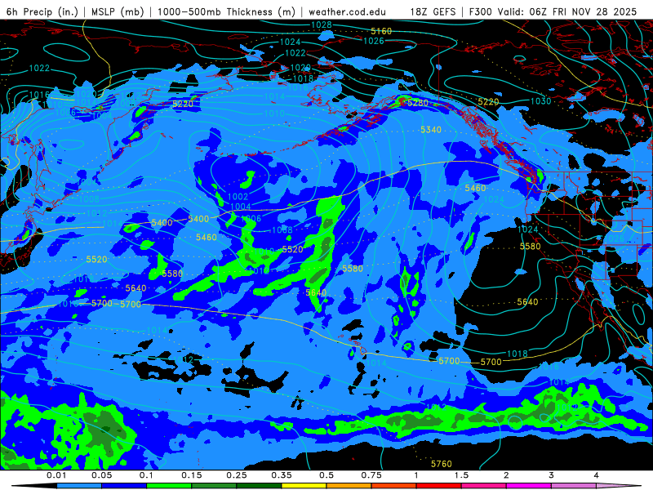The width and height of the screenshot is (653, 490).
Task: Select dark blue legend swatch between 0.05 and 0.1
Action: [124, 486]
